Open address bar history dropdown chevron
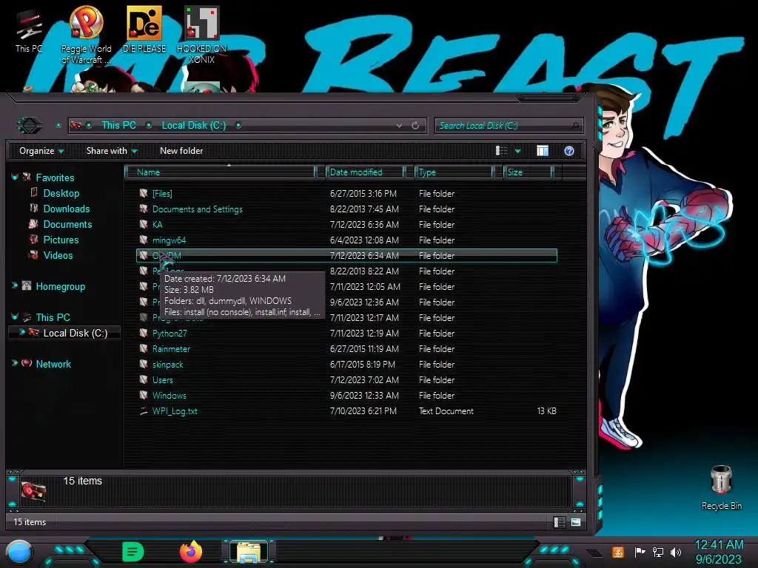This screenshot has width=758, height=568. tap(399, 126)
